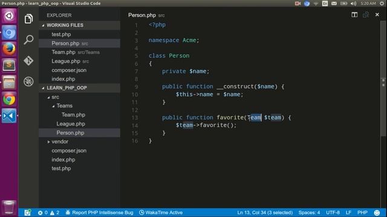The image size is (387, 217).
Task: Open the file manager from the dock
Action: tap(9, 83)
